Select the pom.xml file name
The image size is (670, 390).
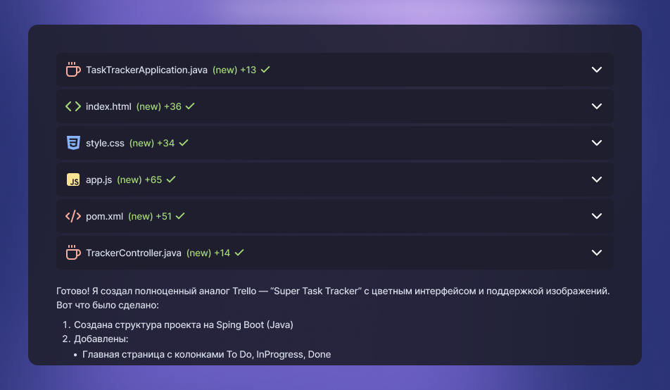coord(104,216)
